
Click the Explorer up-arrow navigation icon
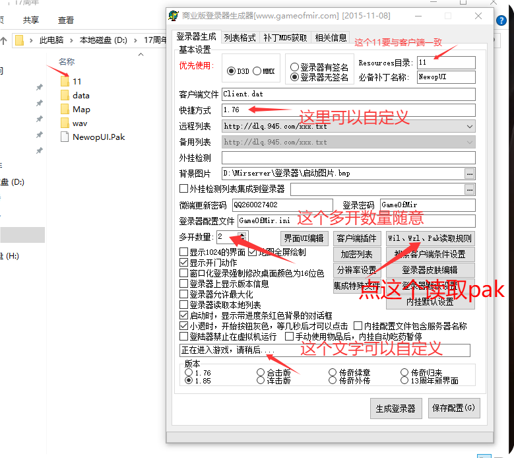3,41
